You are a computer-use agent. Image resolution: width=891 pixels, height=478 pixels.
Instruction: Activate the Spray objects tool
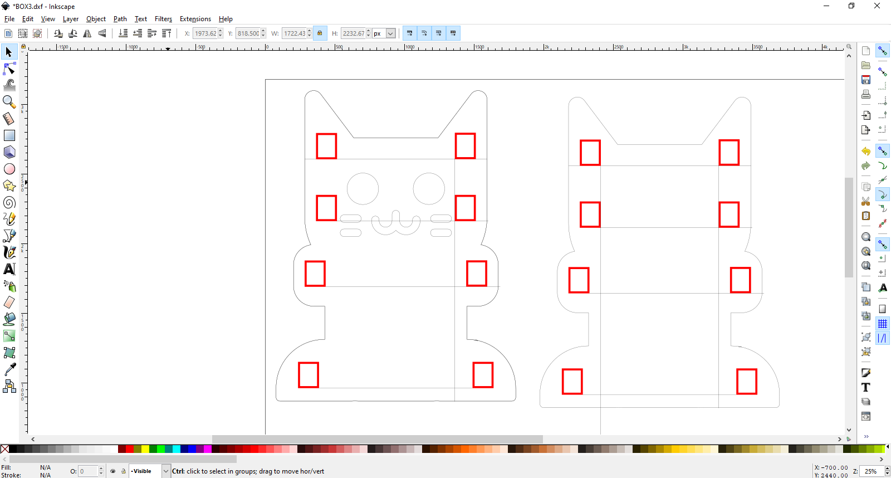(9, 286)
